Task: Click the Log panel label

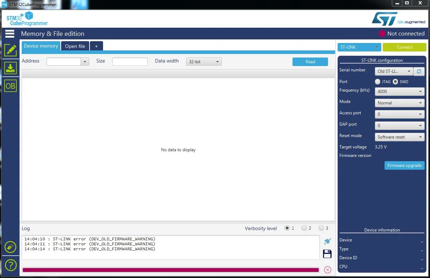Action: point(26,228)
